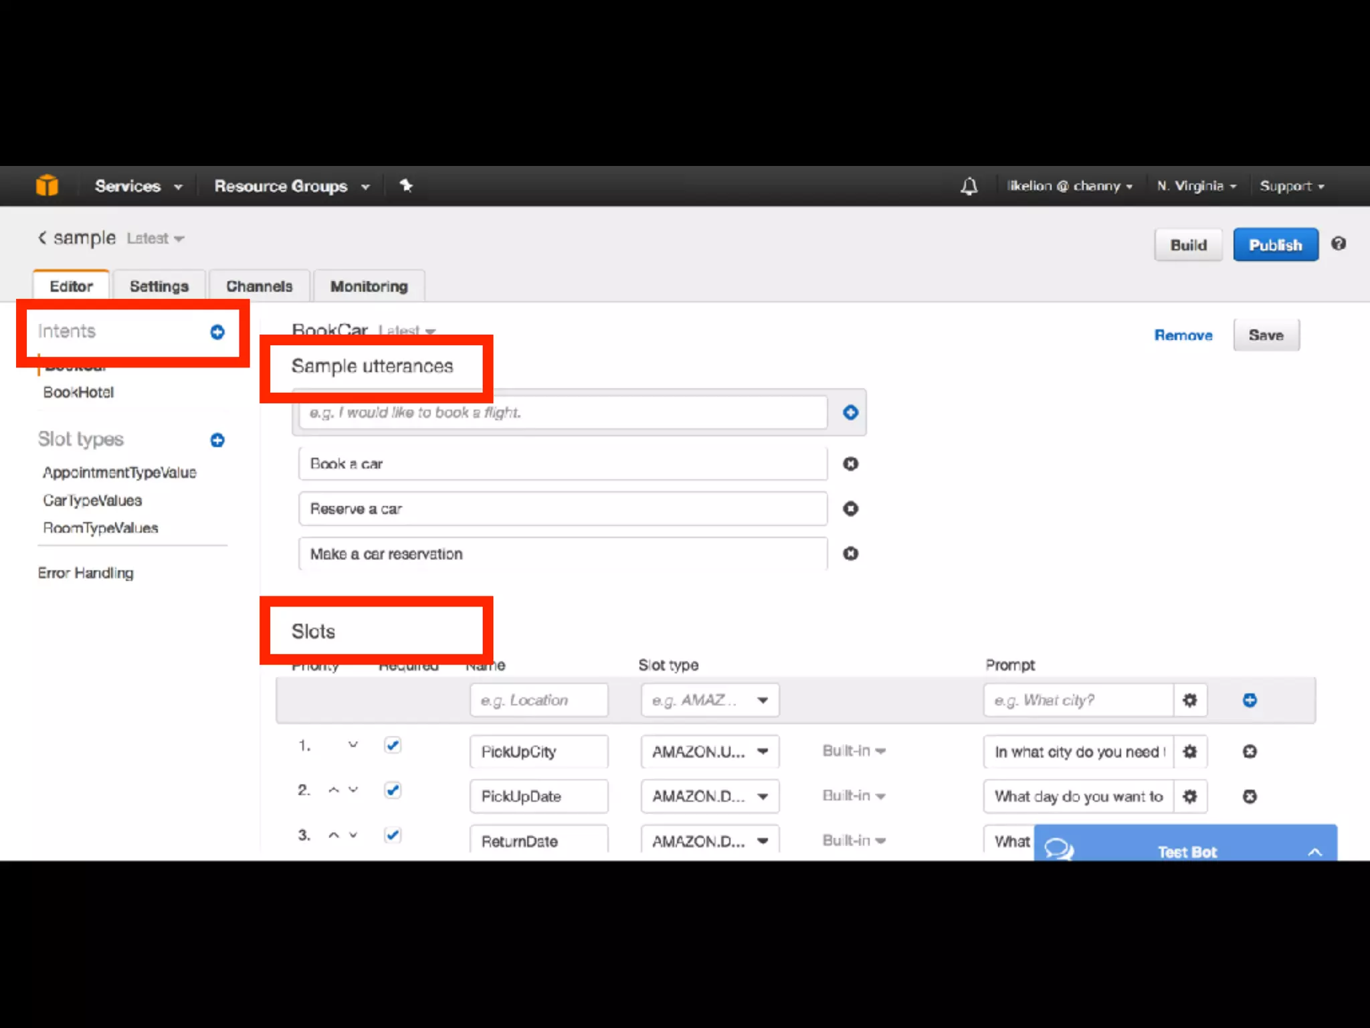This screenshot has width=1370, height=1028.
Task: Click the AWS cube logo icon
Action: click(x=47, y=185)
